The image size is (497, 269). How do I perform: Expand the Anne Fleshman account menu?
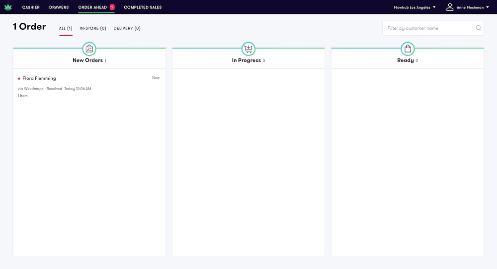click(x=473, y=7)
